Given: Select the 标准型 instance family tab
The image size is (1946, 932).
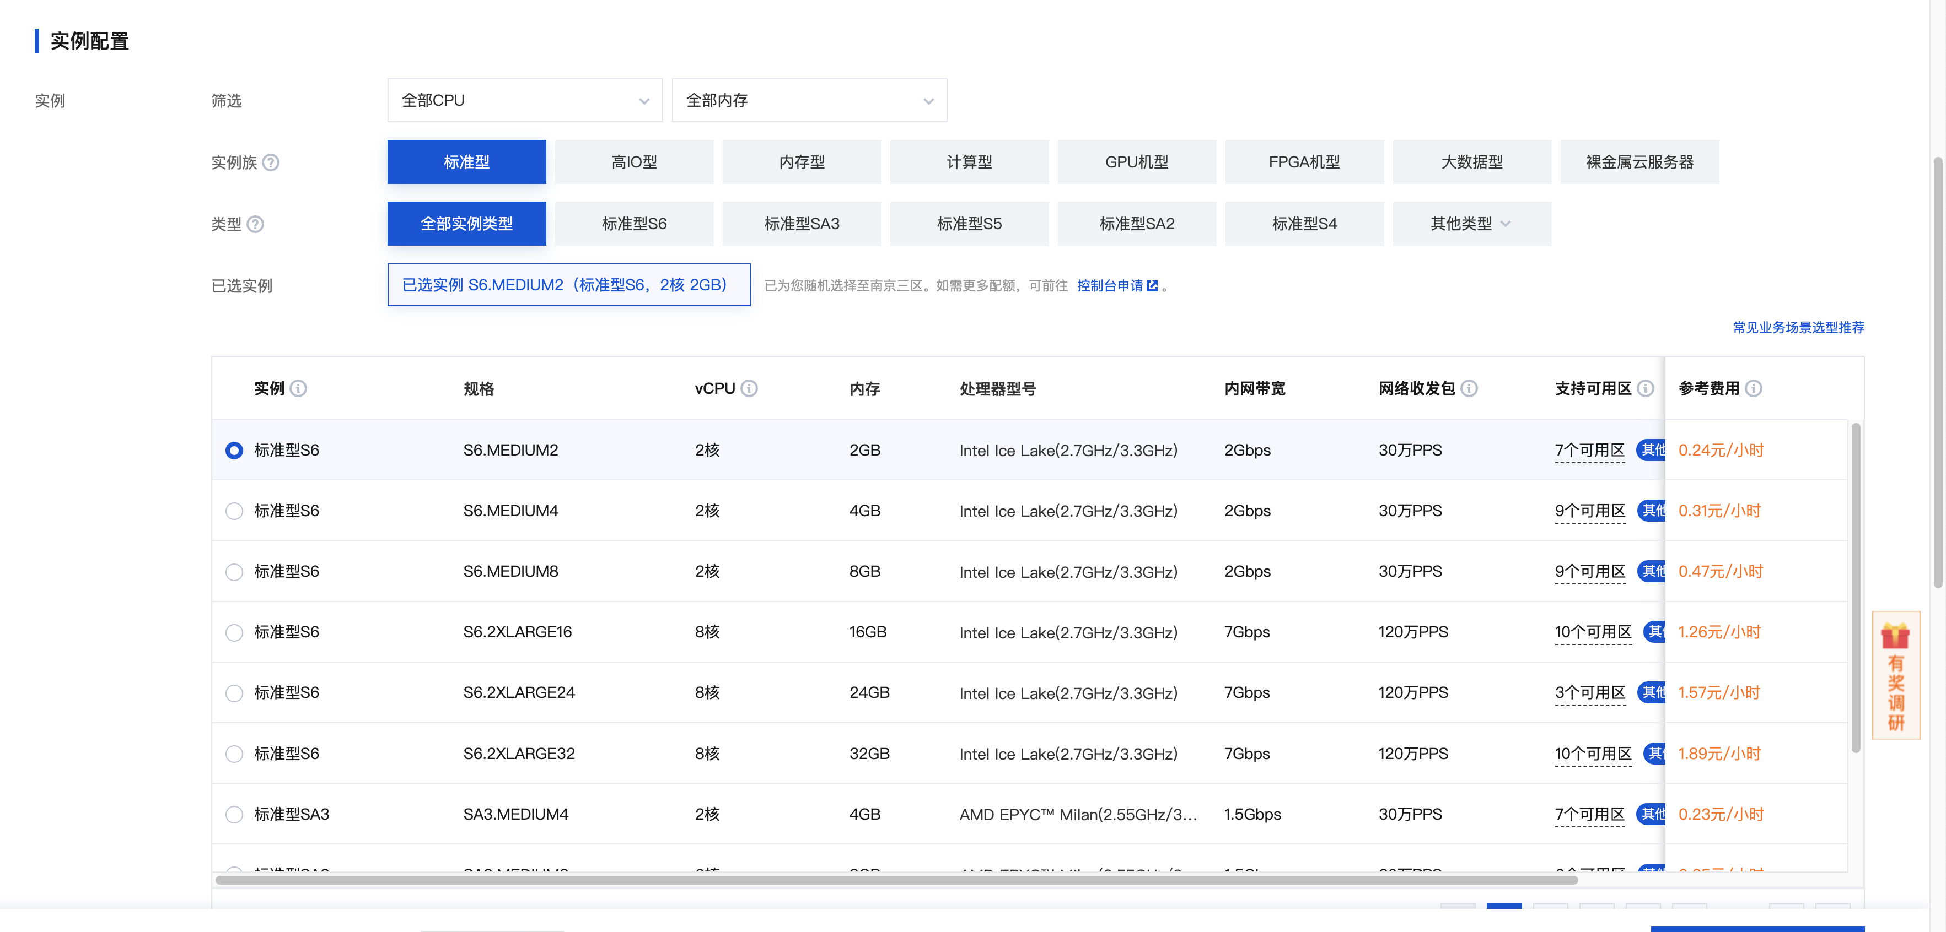Looking at the screenshot, I should pos(466,161).
